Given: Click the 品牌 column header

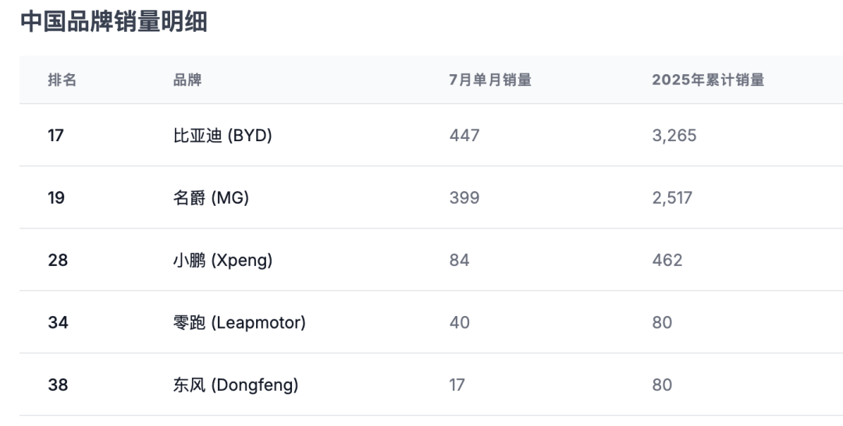Looking at the screenshot, I should pos(187,80).
